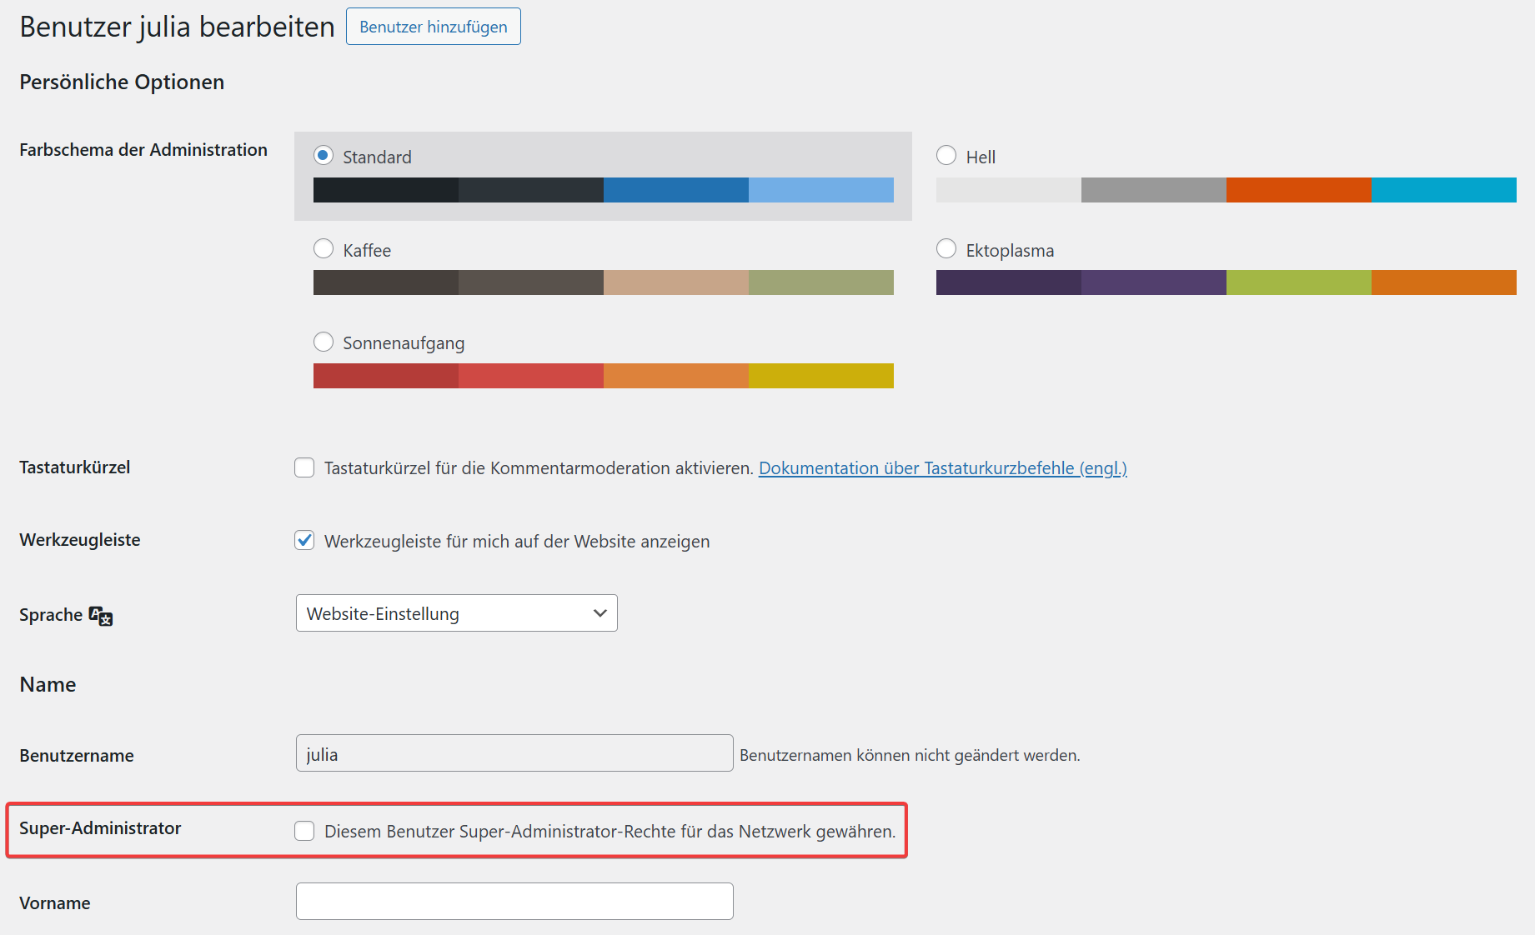The image size is (1535, 935).
Task: Switch to the Sonnenaufgang color scheme
Action: tap(324, 342)
